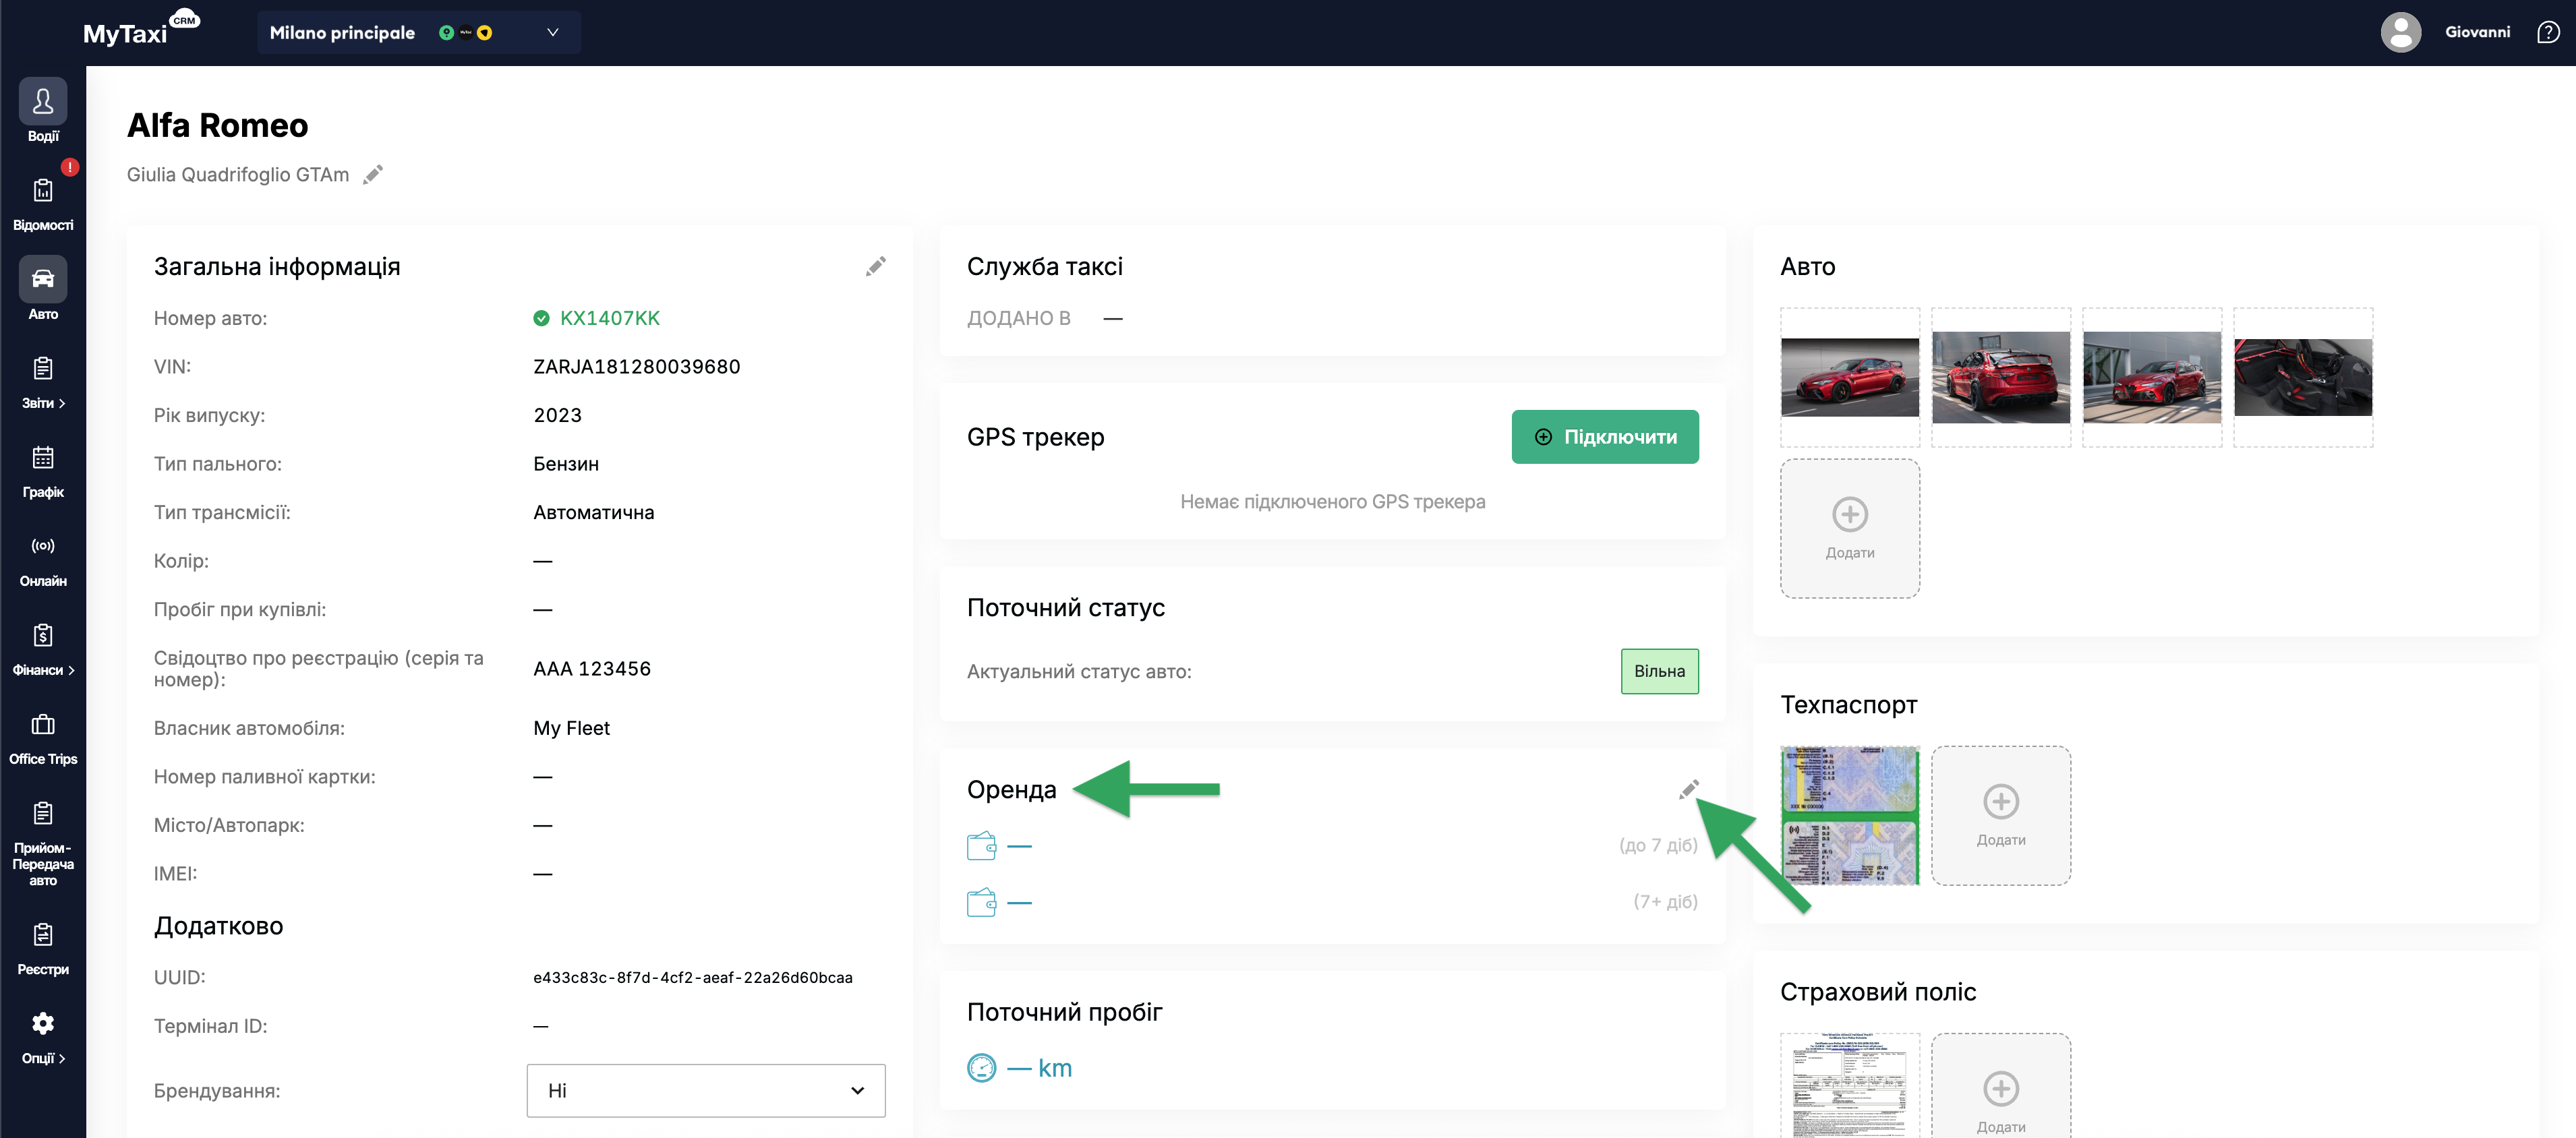Click wallet icon for up to 7 days rate

[x=981, y=846]
